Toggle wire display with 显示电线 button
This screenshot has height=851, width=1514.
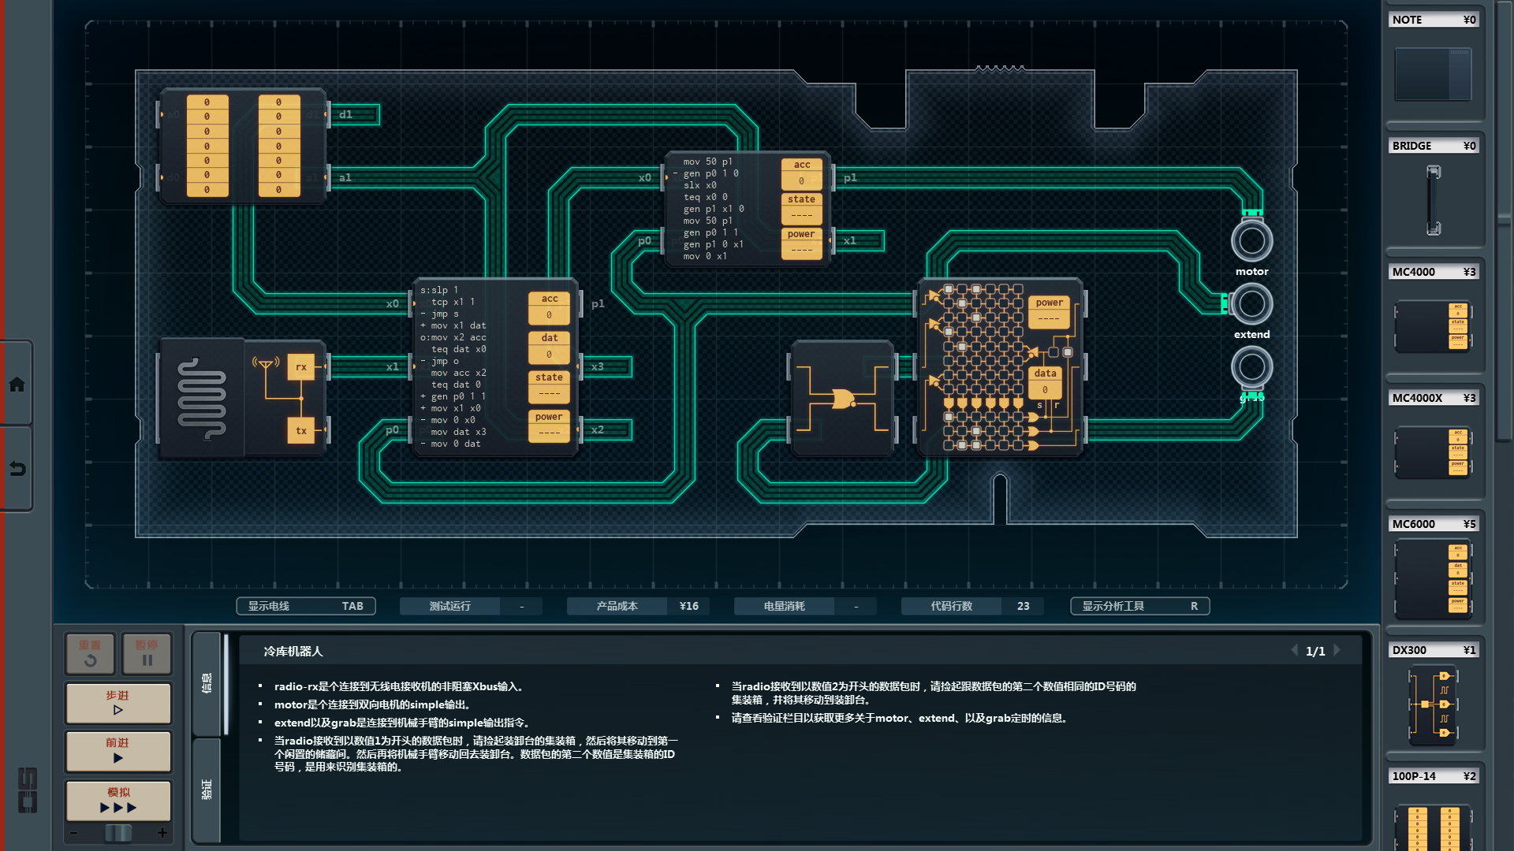(305, 606)
